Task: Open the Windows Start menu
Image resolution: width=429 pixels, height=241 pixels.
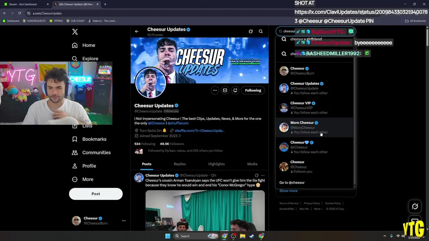Action: pos(168,236)
